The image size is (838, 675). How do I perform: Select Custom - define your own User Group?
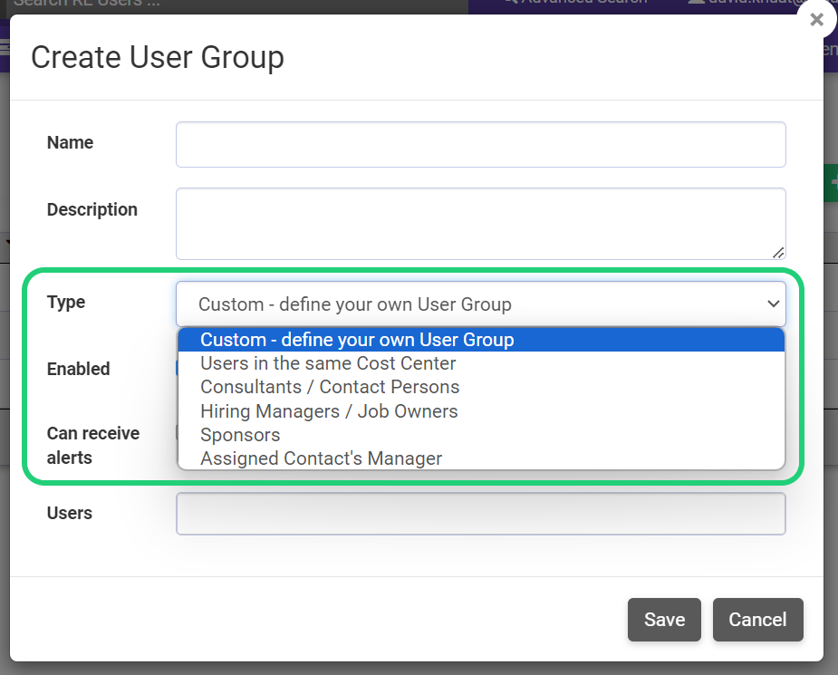(481, 340)
